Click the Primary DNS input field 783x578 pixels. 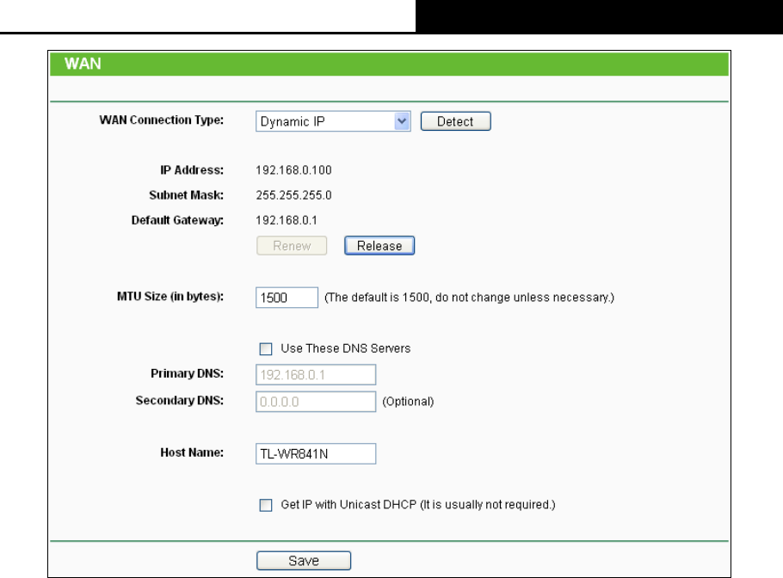[x=316, y=374]
